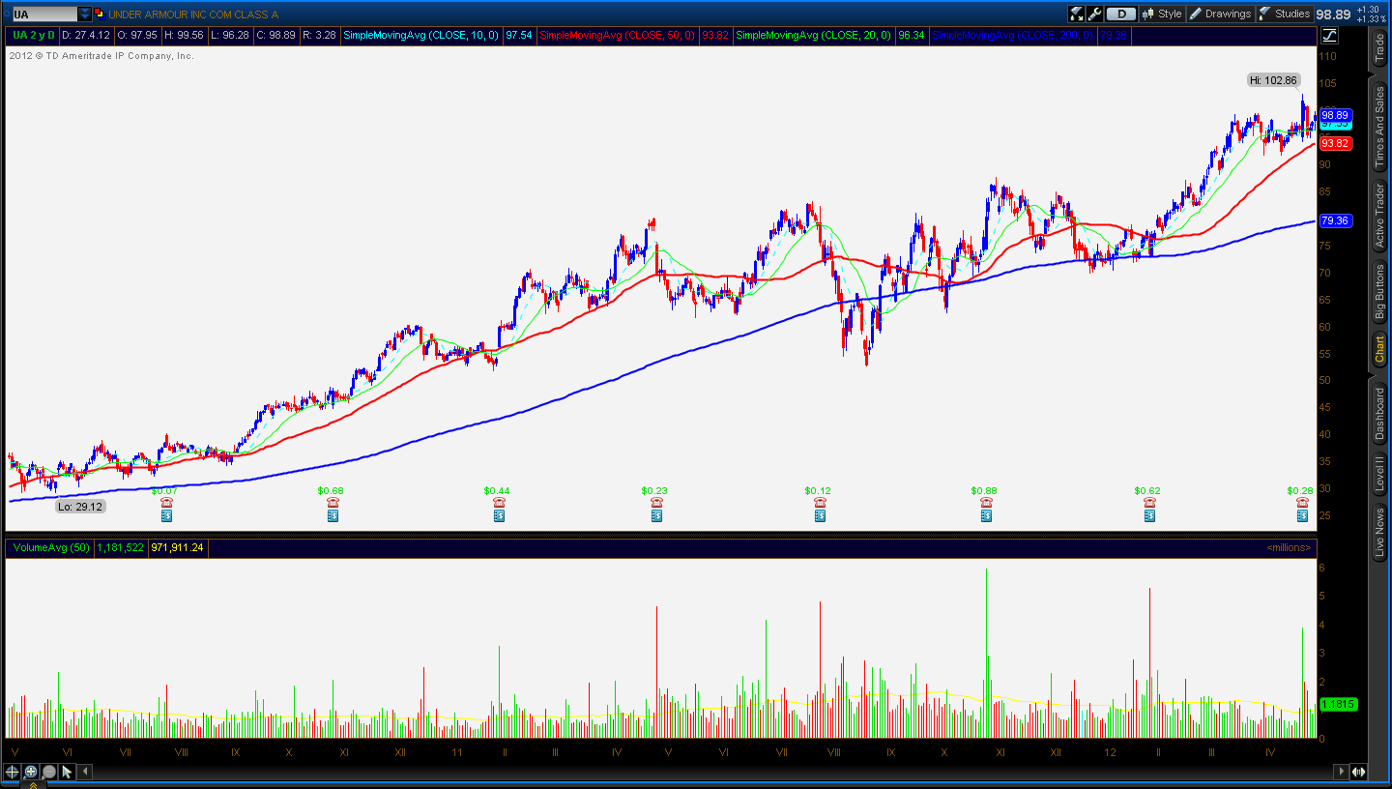
Task: Click the earnings phone icon under $0.12
Action: (x=820, y=503)
